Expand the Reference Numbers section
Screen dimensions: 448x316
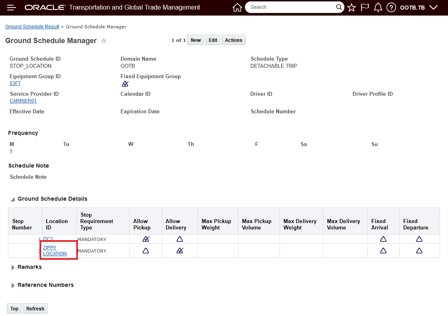coord(13,285)
